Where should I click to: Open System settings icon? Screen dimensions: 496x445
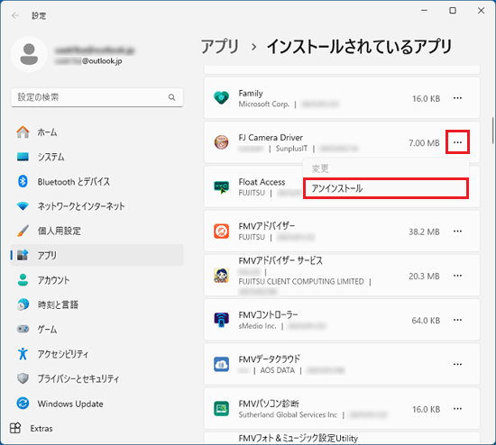tap(23, 157)
